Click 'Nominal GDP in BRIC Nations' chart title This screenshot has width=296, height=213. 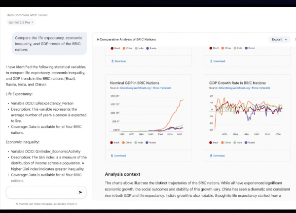(135, 83)
